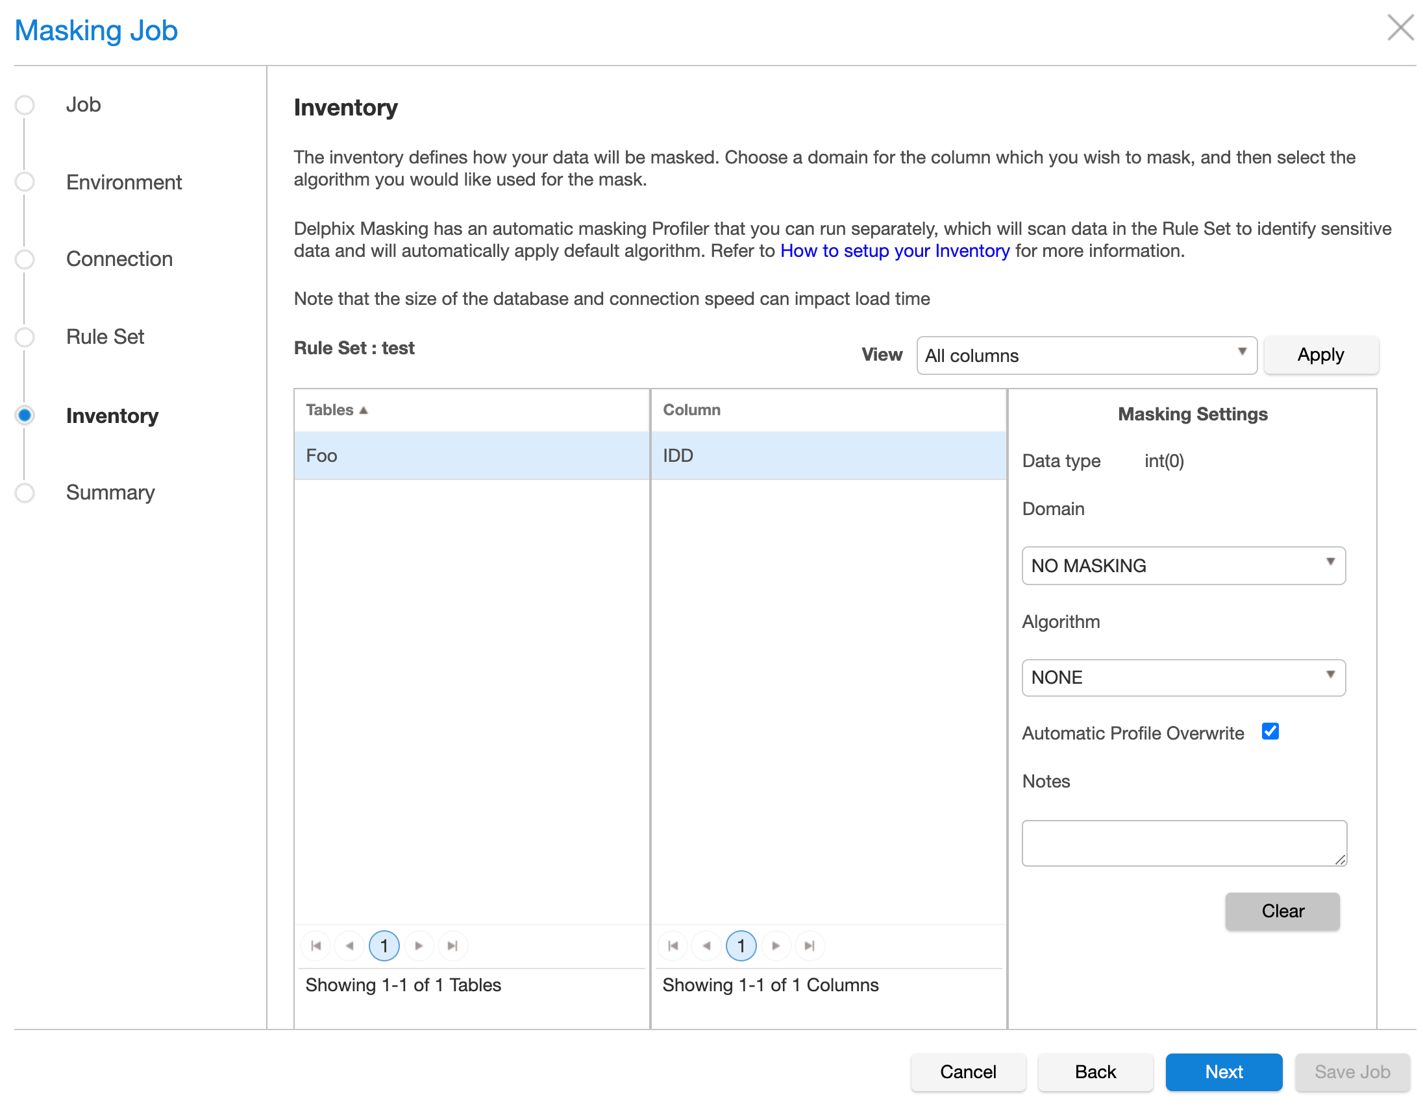Open How to setup your Inventory link
Image resolution: width=1423 pixels, height=1108 pixels.
895,251
